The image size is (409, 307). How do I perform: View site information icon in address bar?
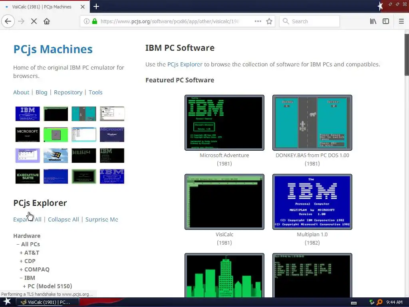[x=86, y=22]
